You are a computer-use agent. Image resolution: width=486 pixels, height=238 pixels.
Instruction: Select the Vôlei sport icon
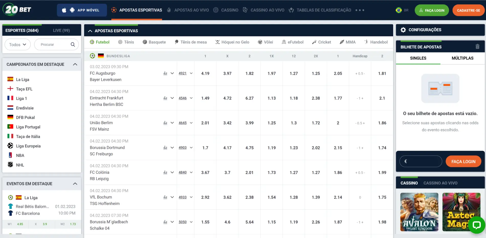(x=260, y=42)
